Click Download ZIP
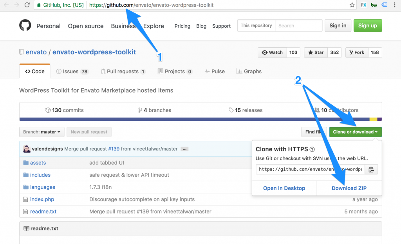Viewport: 401px width, 244px height. click(x=349, y=188)
